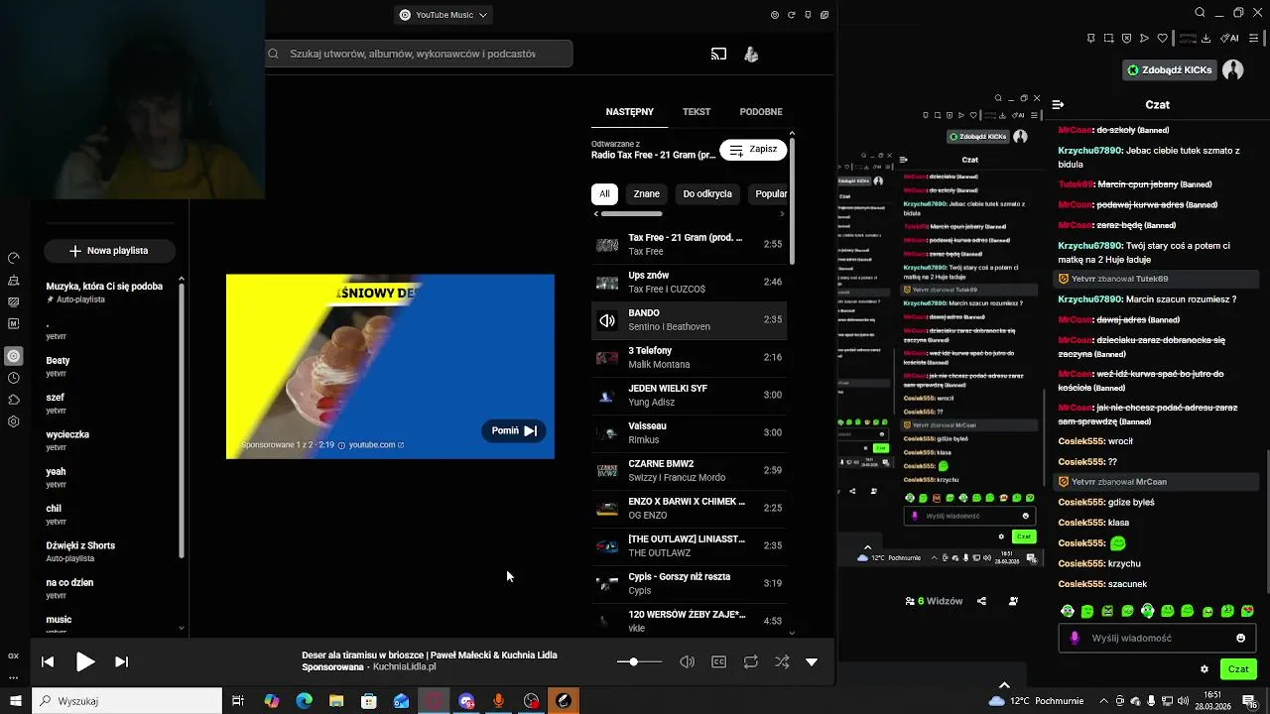Open Opera sidebar history clock icon
1270x714 pixels.
coord(14,378)
